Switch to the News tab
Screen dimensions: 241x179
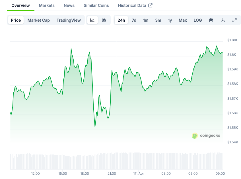pos(69,5)
